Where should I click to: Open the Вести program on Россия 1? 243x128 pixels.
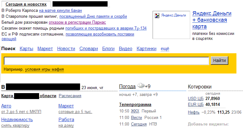point(136,118)
